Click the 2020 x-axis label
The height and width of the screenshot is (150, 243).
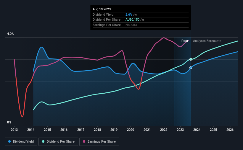(x=131, y=130)
